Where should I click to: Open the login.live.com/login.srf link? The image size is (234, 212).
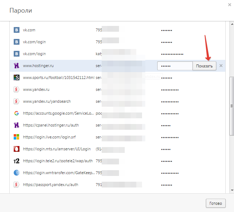coord(49,137)
